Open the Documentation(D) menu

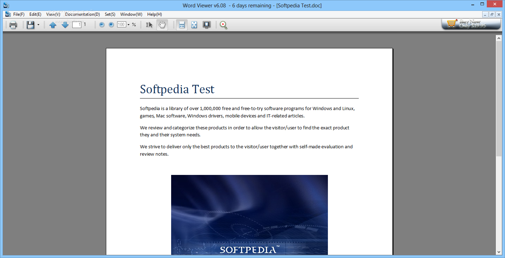pos(82,14)
